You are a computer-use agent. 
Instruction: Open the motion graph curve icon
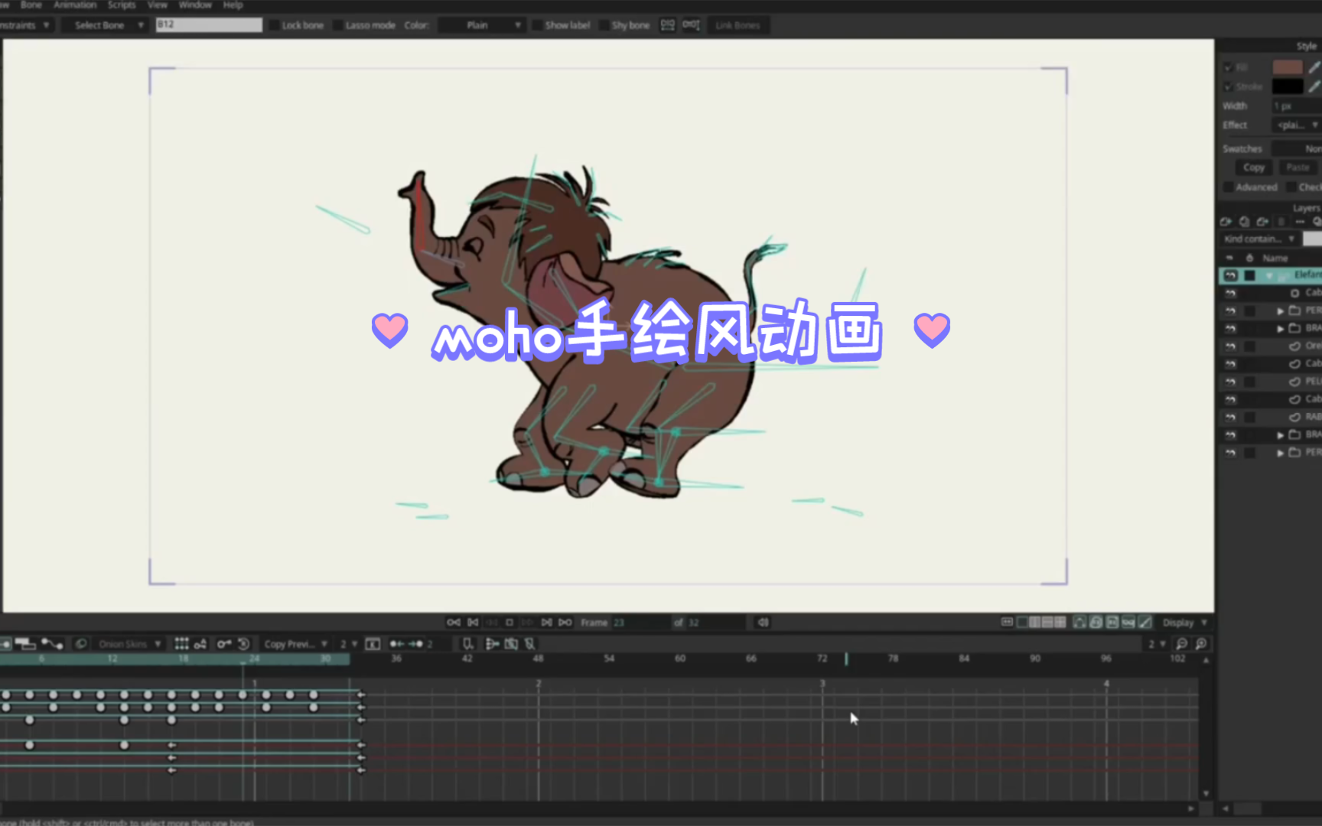click(52, 644)
